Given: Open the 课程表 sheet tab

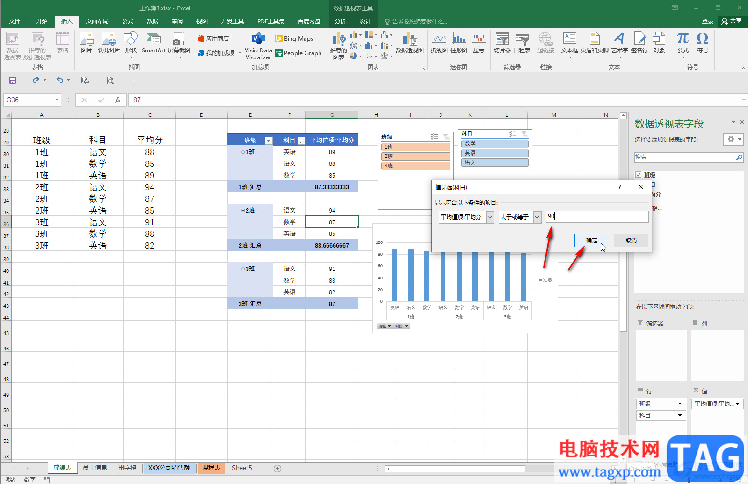Looking at the screenshot, I should (x=211, y=468).
